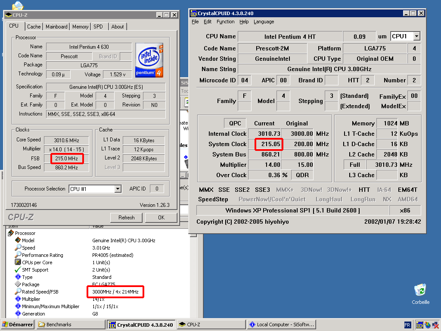Click the Windows XP Professional SP1 OS field
Screen dimensions: 441x331
click(292, 210)
